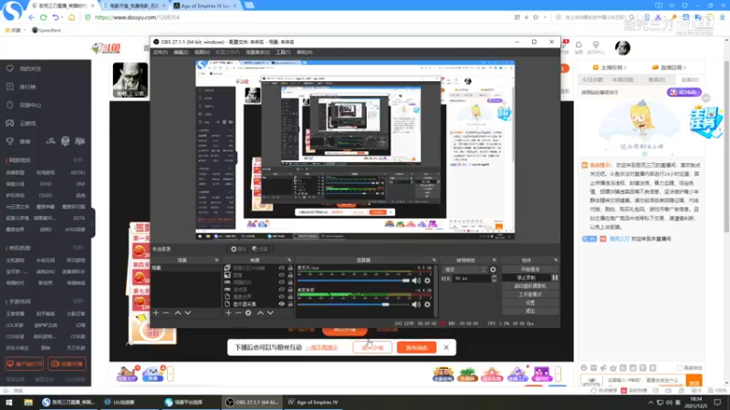
Task: Move scene up in scenes panel
Action: pos(177,313)
